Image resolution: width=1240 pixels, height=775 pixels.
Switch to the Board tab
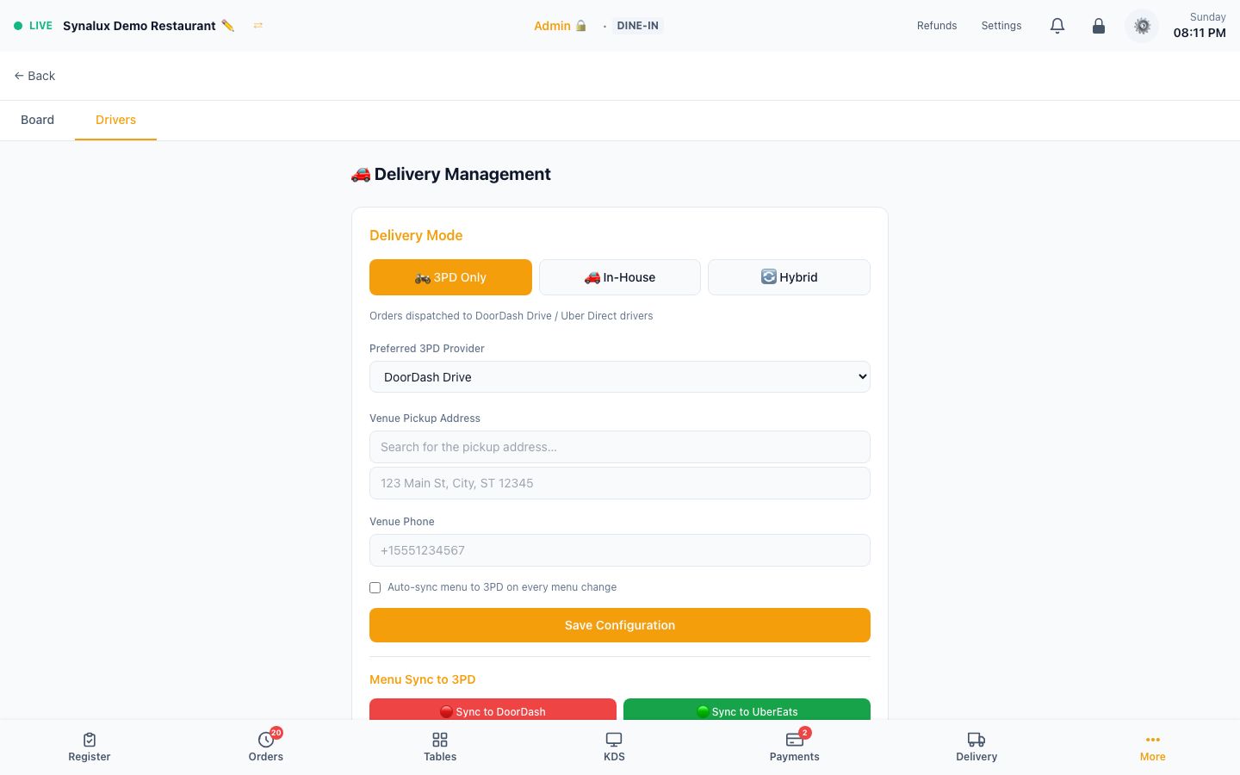click(x=37, y=120)
